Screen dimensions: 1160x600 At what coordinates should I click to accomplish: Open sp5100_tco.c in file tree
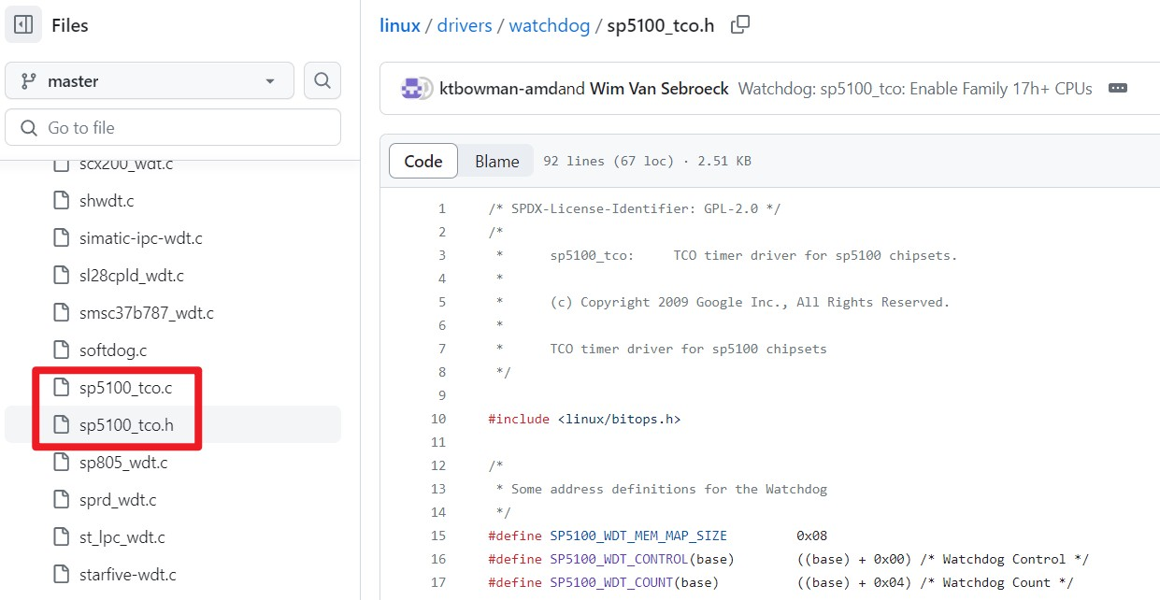(x=125, y=388)
